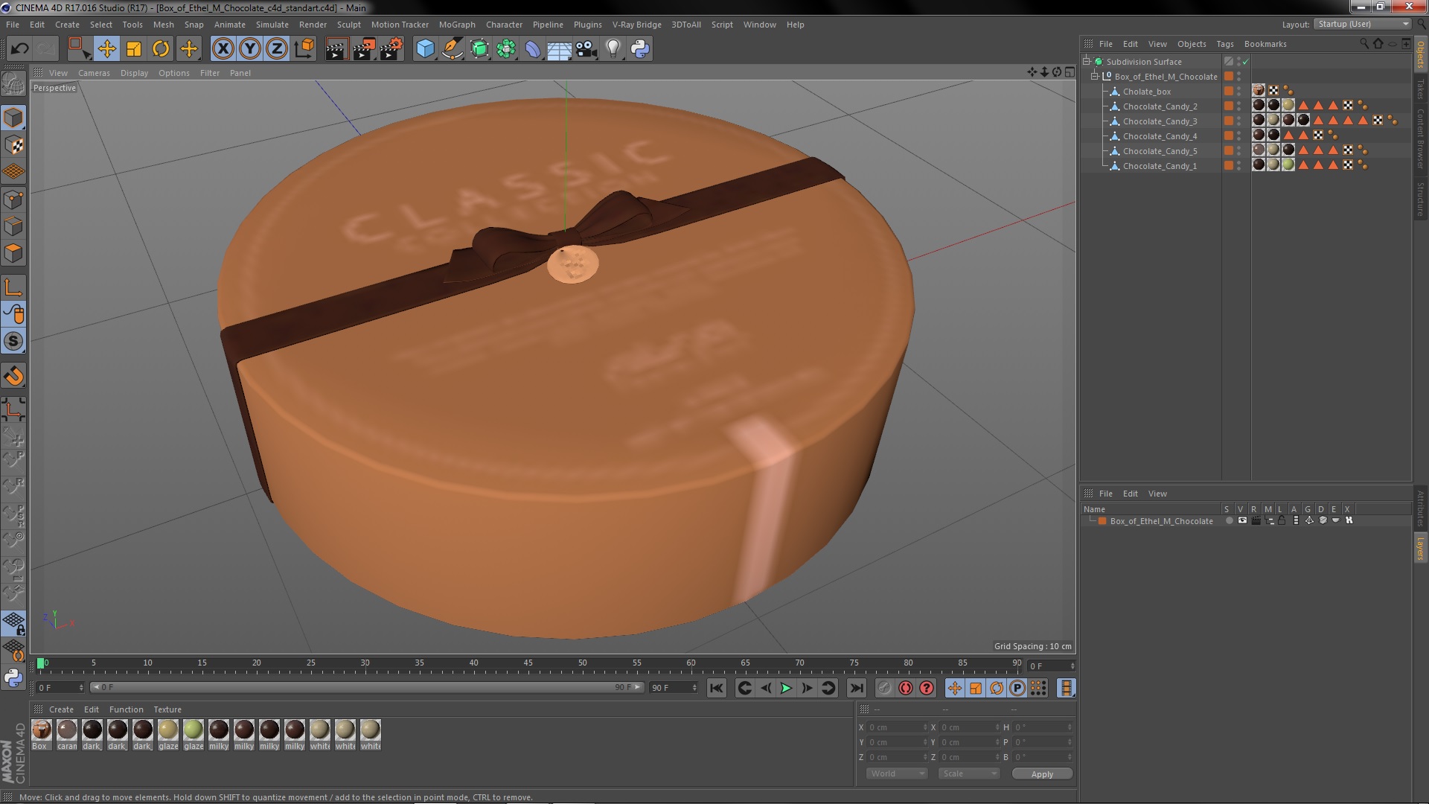This screenshot has height=804, width=1429.
Task: Switch to Texture mode checker icon
Action: [13, 145]
